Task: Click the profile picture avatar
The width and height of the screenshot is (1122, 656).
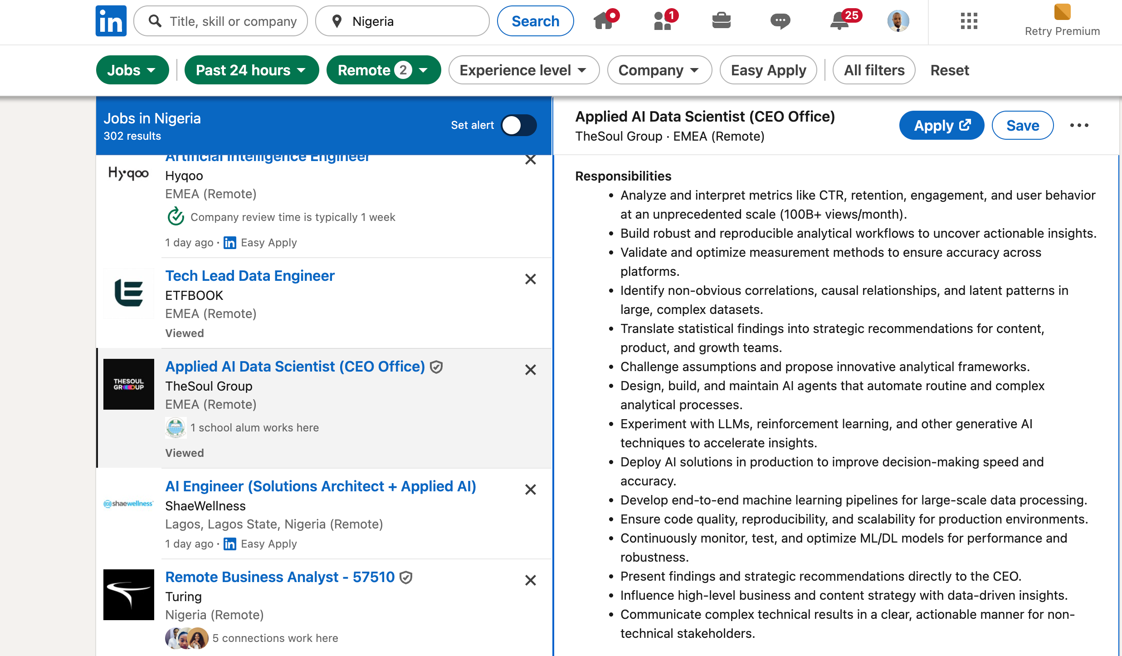Action: point(898,21)
